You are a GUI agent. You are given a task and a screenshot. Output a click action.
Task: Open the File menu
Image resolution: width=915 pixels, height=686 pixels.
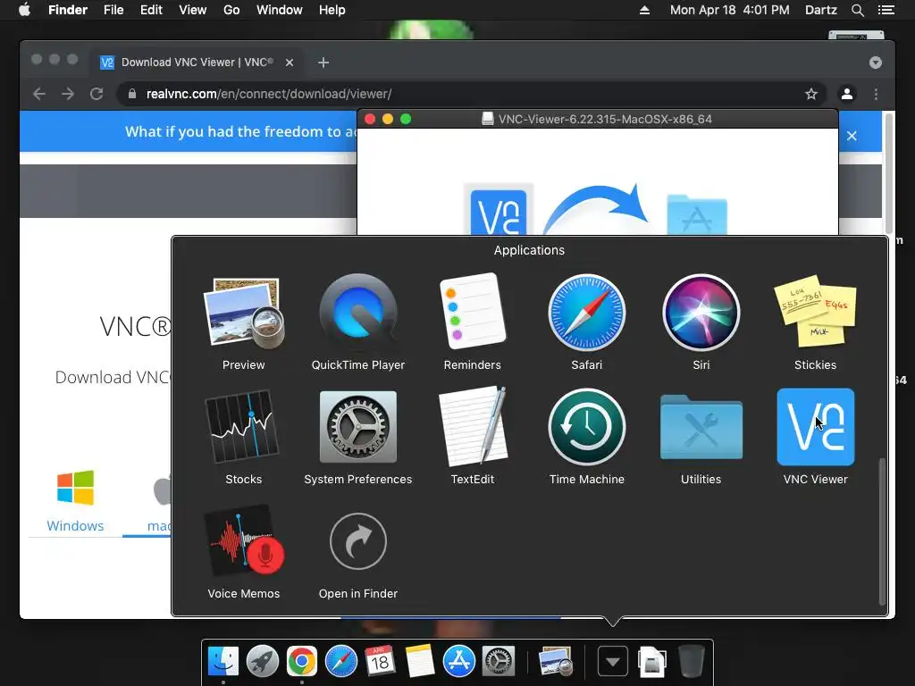(x=113, y=10)
